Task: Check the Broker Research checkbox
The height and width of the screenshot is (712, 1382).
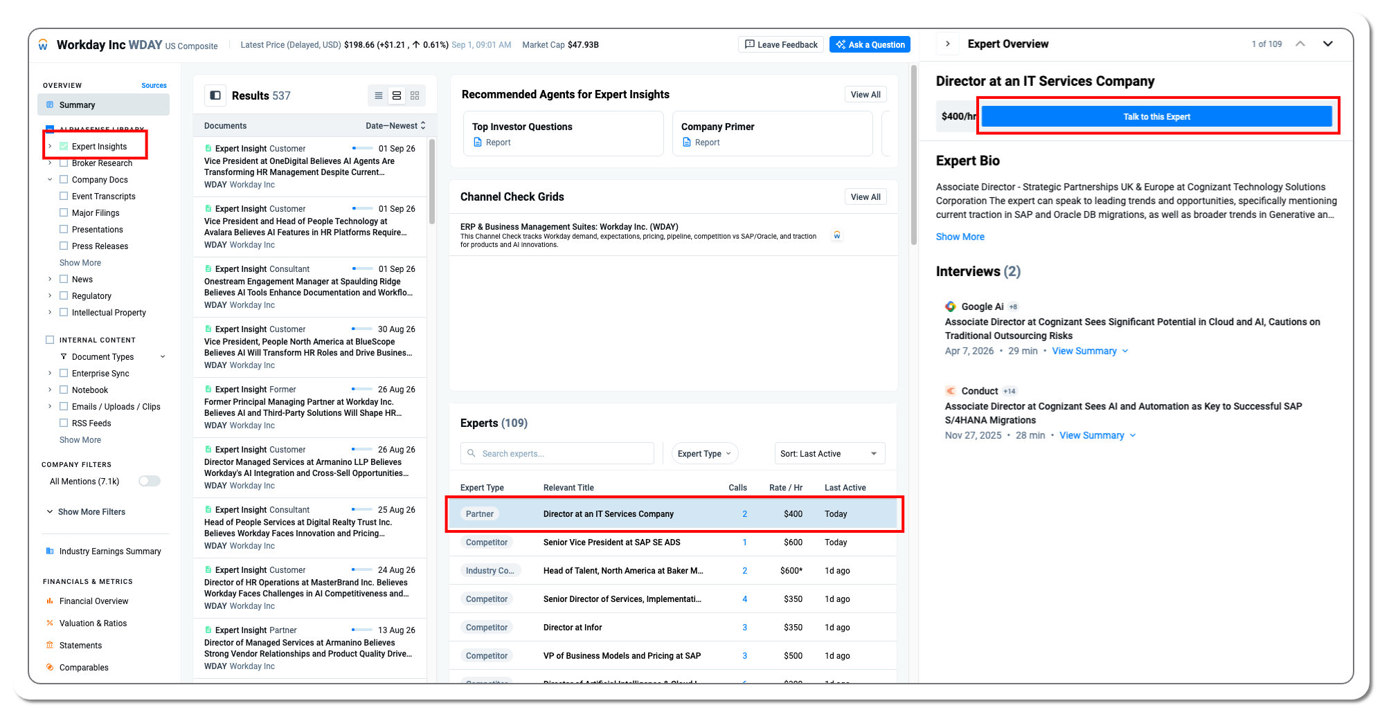Action: (x=64, y=163)
